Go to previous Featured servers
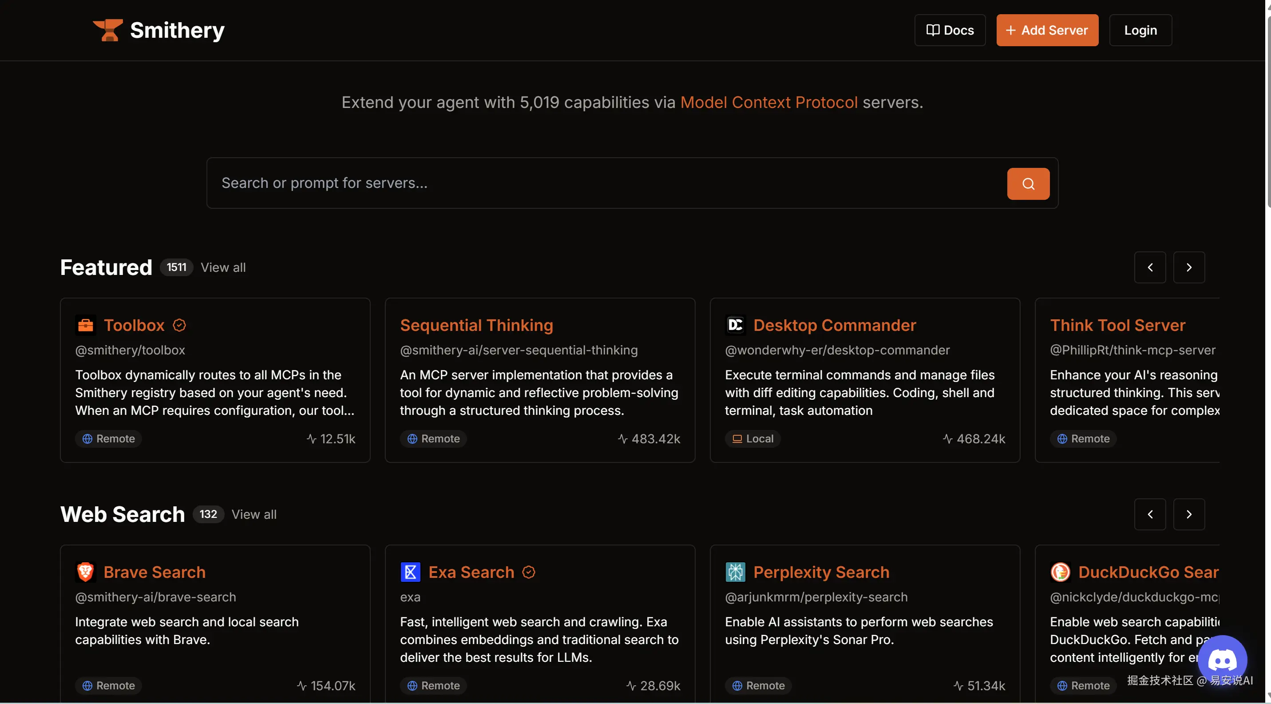The image size is (1271, 704). point(1150,267)
